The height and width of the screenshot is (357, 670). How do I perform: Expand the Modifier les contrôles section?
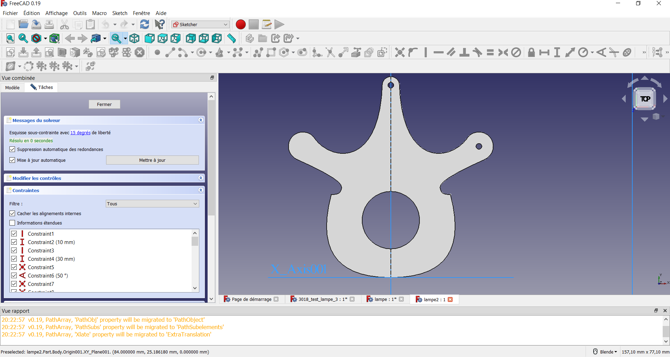coord(201,178)
